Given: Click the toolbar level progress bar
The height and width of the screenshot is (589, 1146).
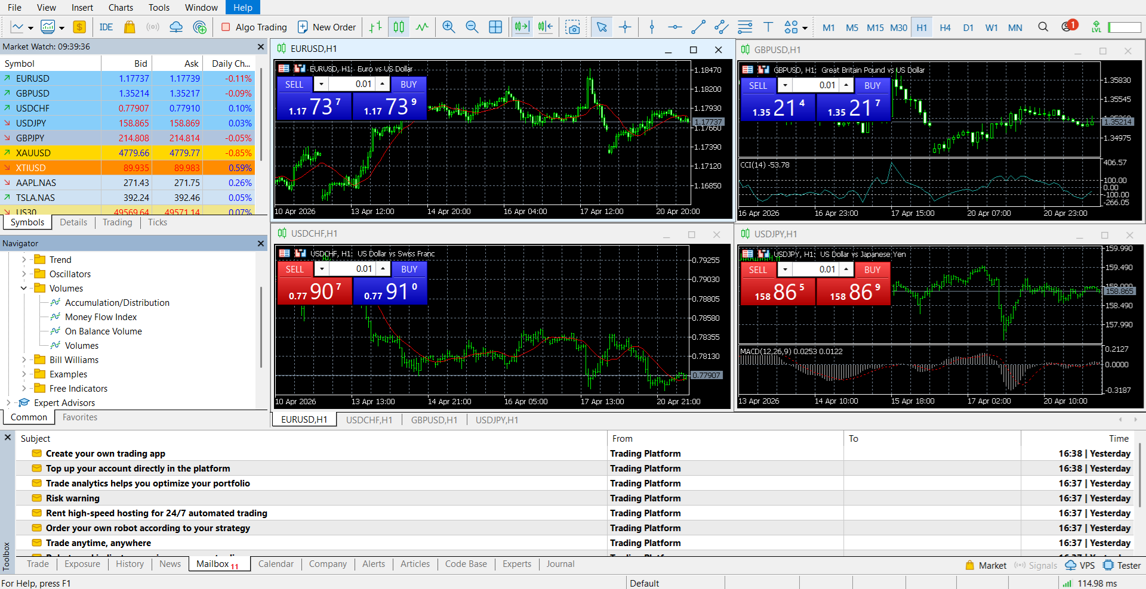Looking at the screenshot, I should click(x=1125, y=27).
